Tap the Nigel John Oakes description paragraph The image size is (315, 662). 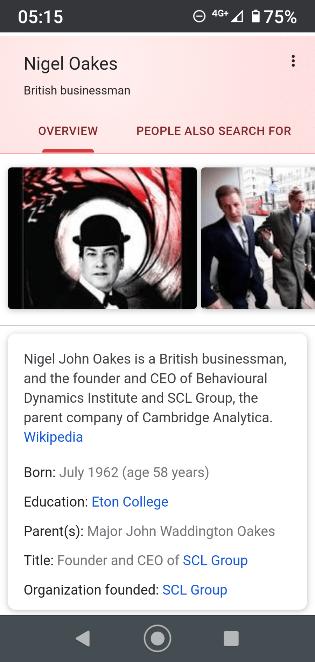(155, 388)
